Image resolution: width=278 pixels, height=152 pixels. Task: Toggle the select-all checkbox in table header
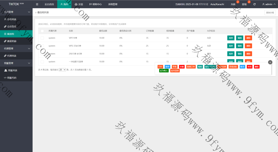[42, 31]
